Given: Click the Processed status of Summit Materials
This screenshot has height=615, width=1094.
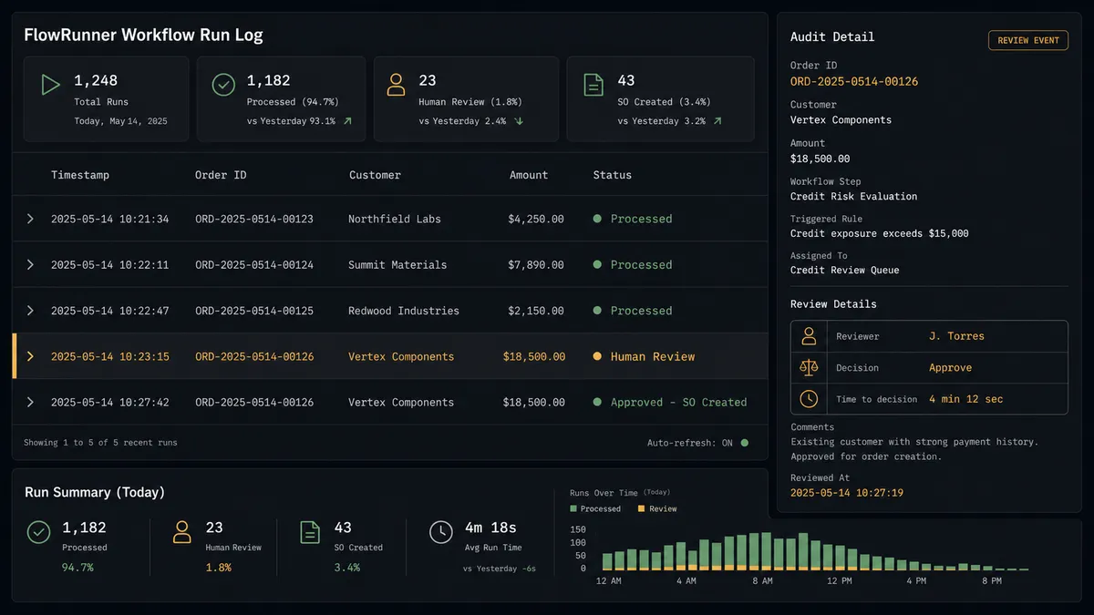Looking at the screenshot, I should click(x=641, y=265).
